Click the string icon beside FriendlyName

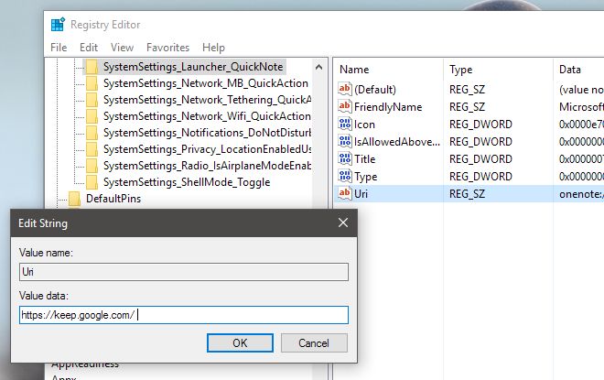pos(345,106)
